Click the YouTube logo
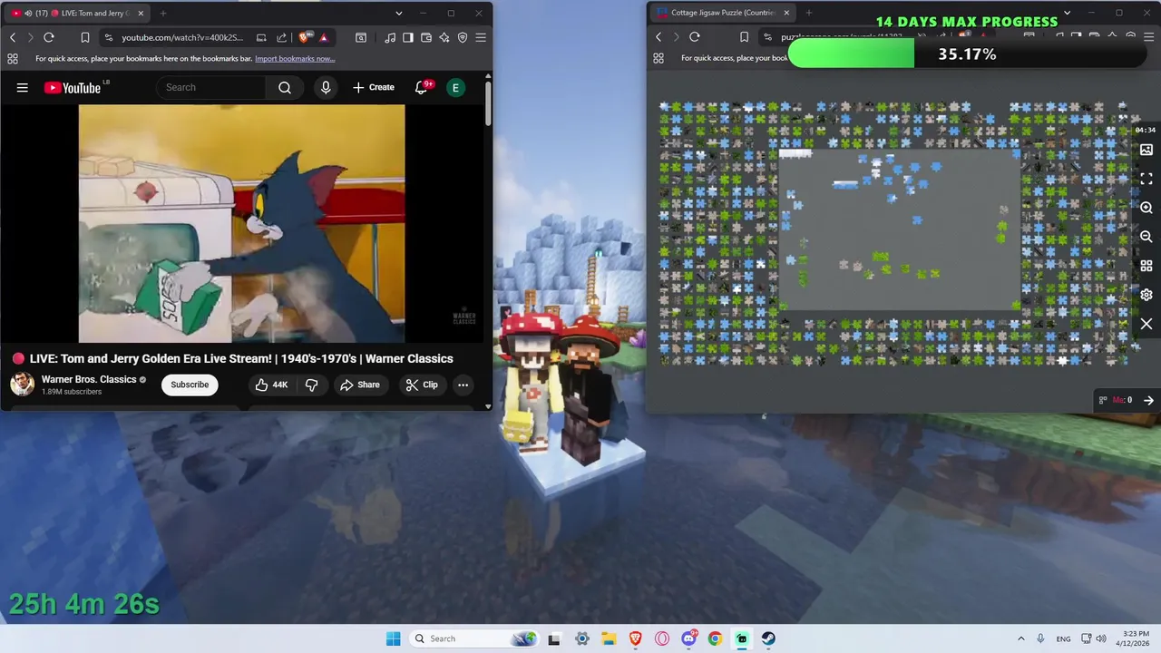Screen dimensions: 1161x653 pos(73,87)
